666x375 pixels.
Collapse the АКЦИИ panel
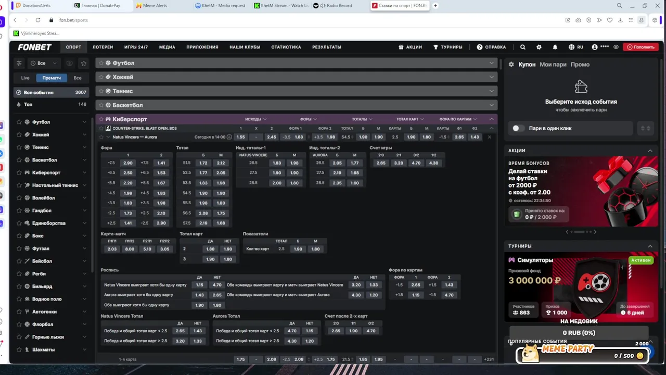pos(650,151)
